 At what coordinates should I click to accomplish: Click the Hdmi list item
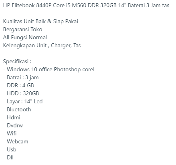pos(12,117)
